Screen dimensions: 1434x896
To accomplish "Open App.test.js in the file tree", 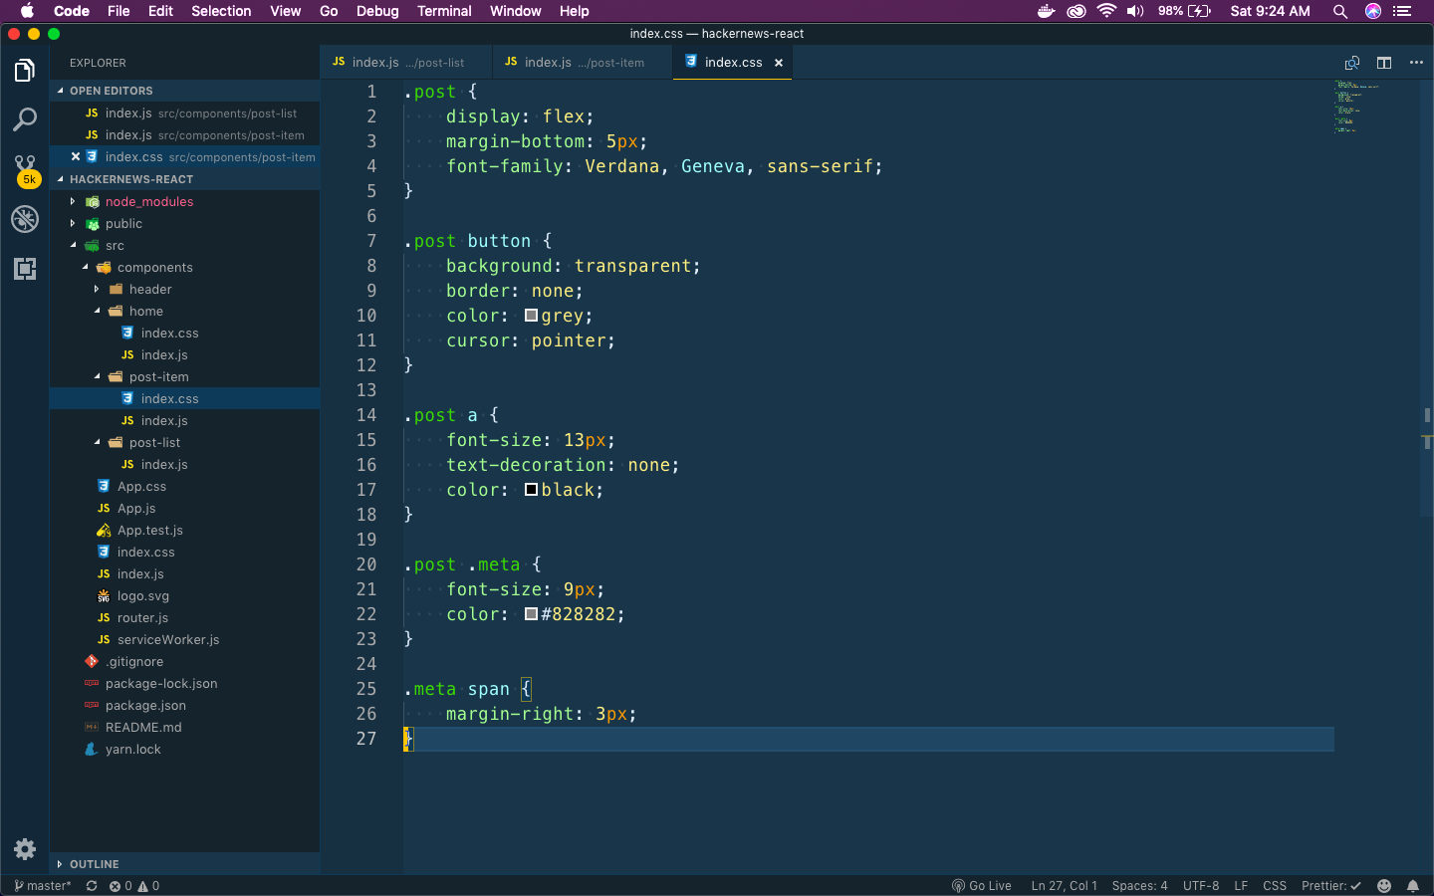I will [x=184, y=530].
